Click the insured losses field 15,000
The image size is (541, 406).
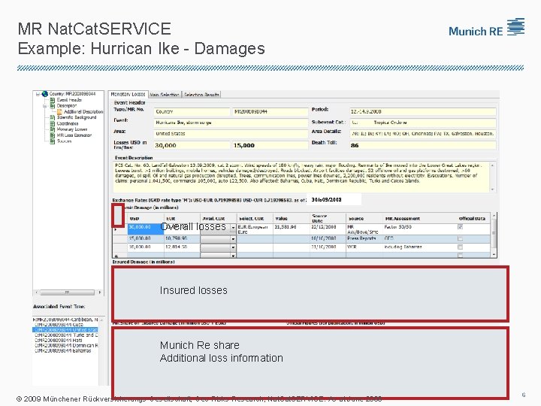click(x=270, y=145)
